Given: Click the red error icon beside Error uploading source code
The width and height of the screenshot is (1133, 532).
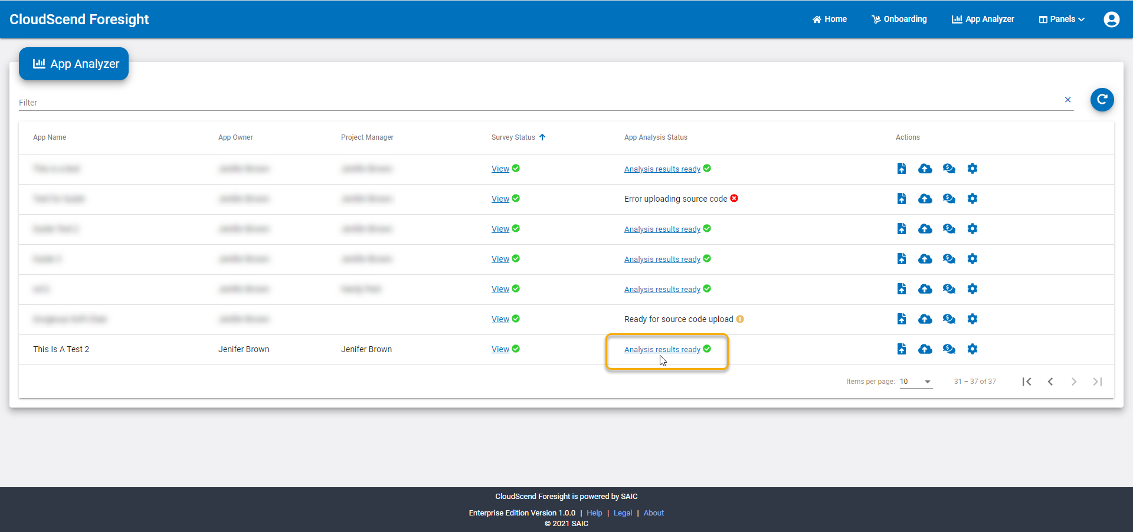Looking at the screenshot, I should coord(734,198).
